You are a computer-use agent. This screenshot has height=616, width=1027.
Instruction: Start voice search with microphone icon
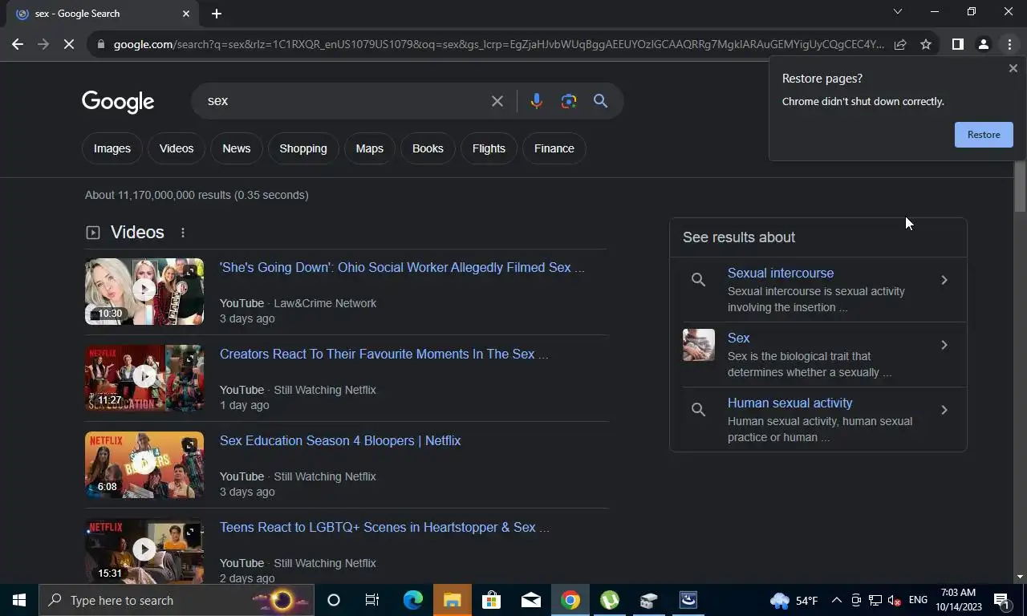[537, 101]
